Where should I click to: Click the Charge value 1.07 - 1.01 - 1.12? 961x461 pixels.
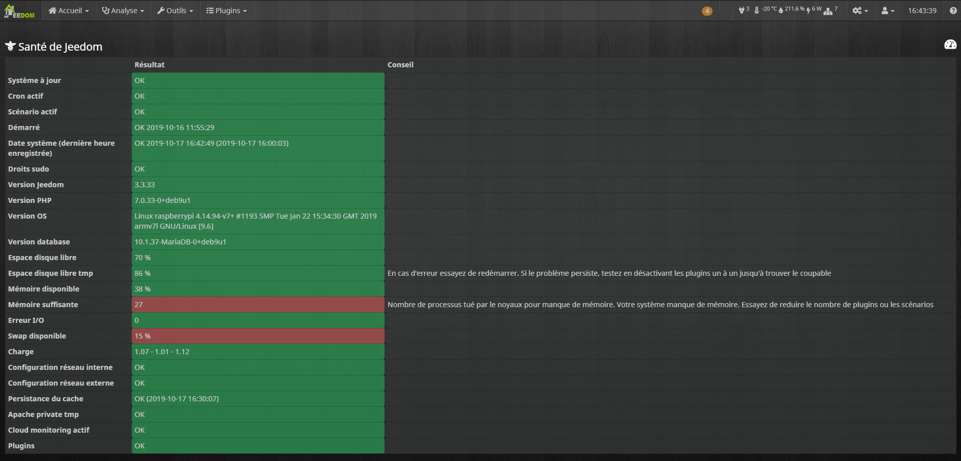162,352
